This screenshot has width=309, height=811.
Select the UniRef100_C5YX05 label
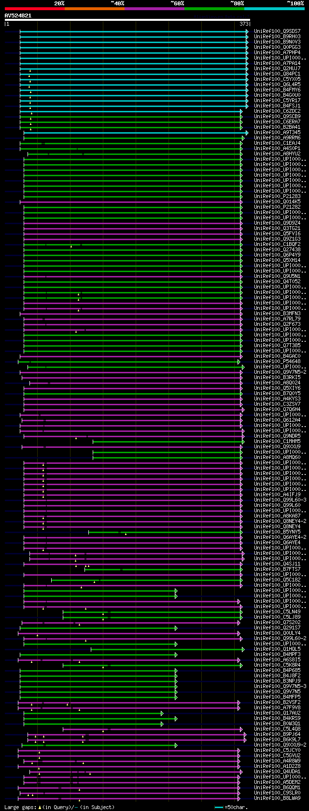[x=277, y=79]
